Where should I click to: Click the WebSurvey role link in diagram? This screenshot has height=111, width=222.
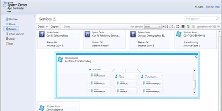click(122, 77)
